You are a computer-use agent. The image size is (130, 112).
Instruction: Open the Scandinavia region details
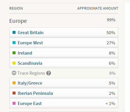point(30,63)
